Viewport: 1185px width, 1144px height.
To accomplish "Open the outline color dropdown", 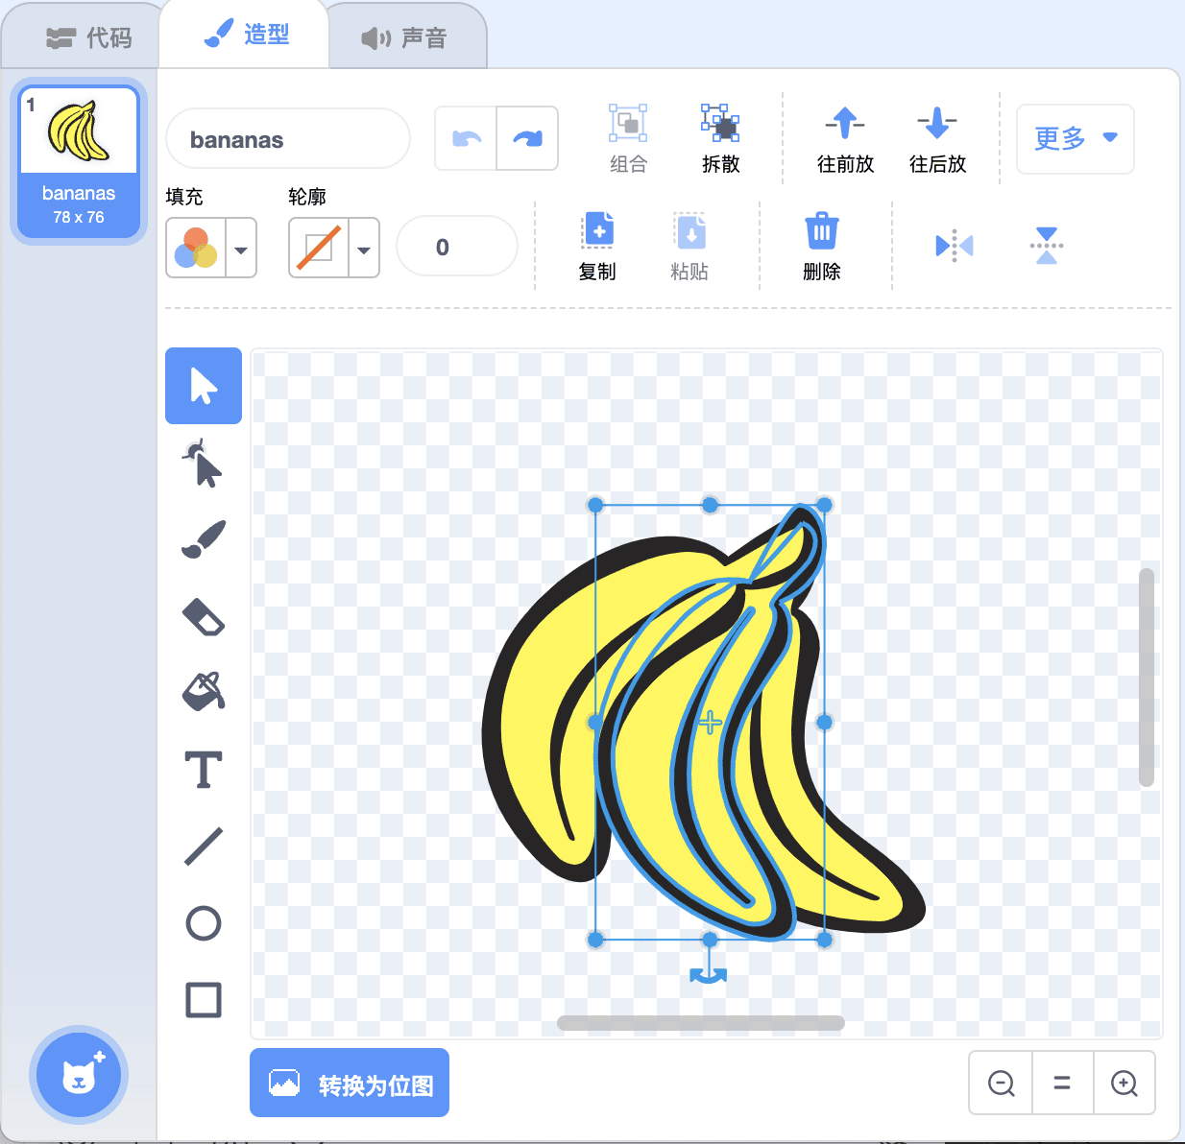I will click(x=364, y=250).
